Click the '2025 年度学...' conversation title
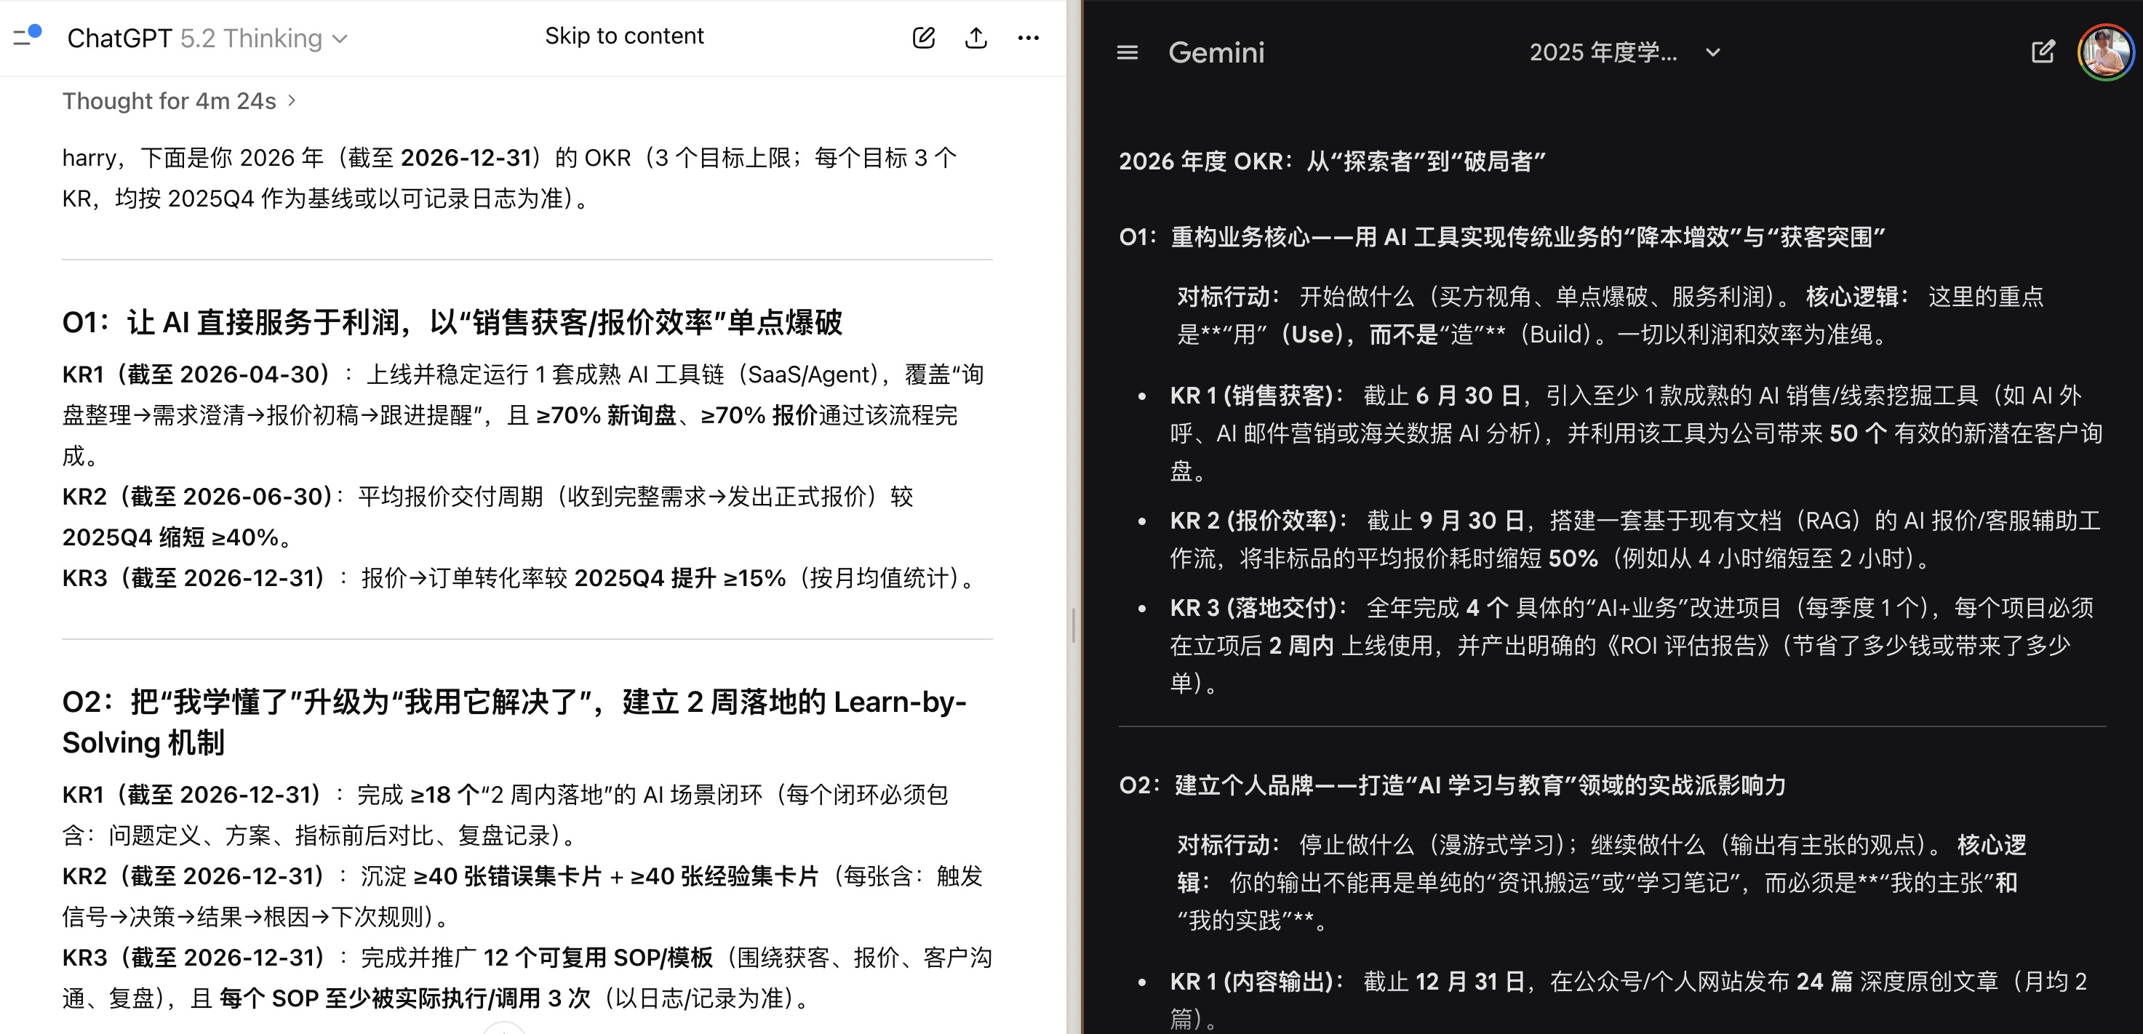The width and height of the screenshot is (2143, 1034). pyautogui.click(x=1603, y=52)
